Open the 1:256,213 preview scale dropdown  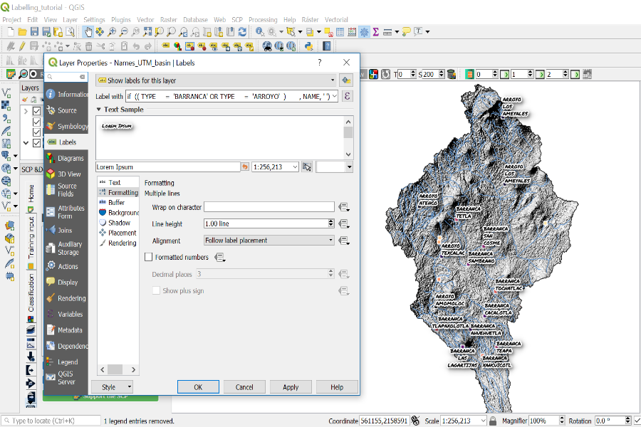[x=295, y=167]
